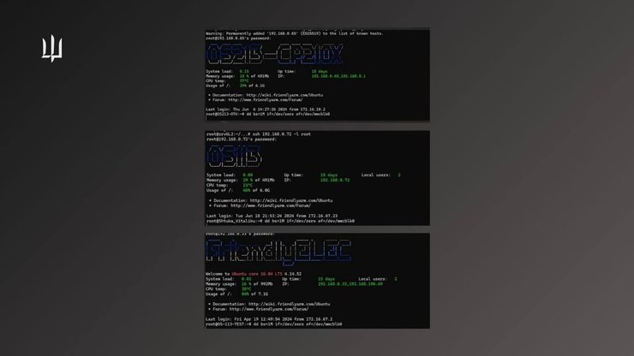The image size is (634, 356).
Task: Open Documentation wiki link in bottom terminal
Action: [289, 305]
